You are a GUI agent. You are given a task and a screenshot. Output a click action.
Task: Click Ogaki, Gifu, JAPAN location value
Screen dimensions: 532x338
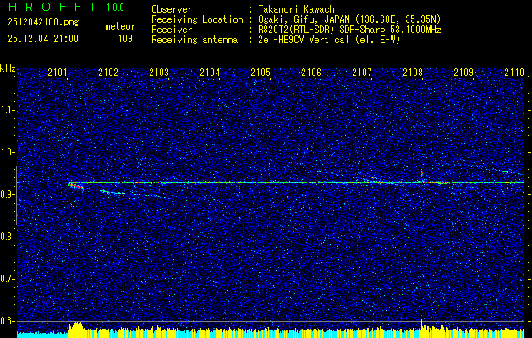coord(350,19)
